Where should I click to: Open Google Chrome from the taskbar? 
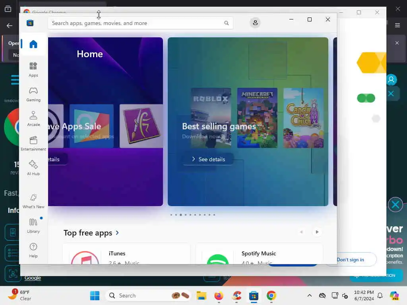pyautogui.click(x=271, y=295)
